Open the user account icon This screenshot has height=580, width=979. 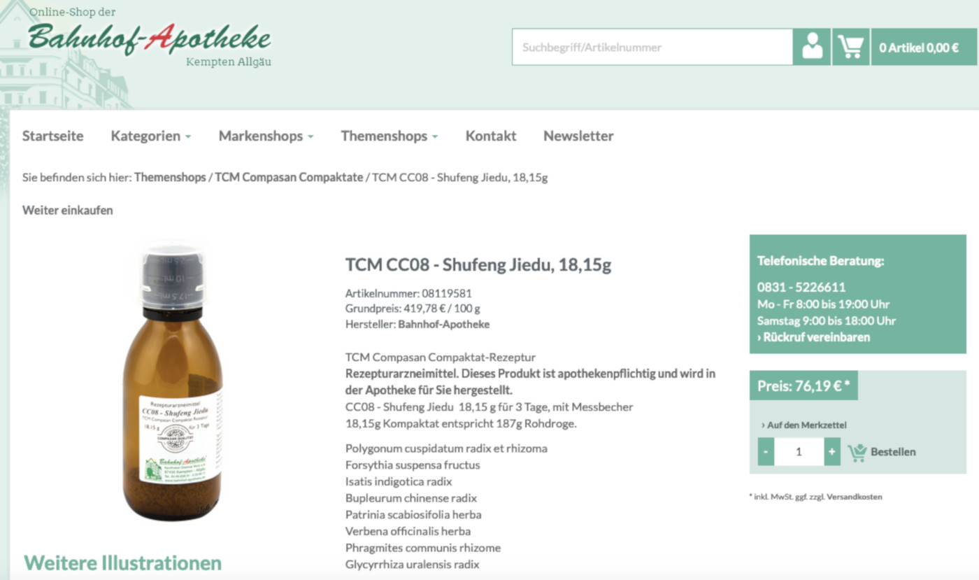pyautogui.click(x=811, y=47)
